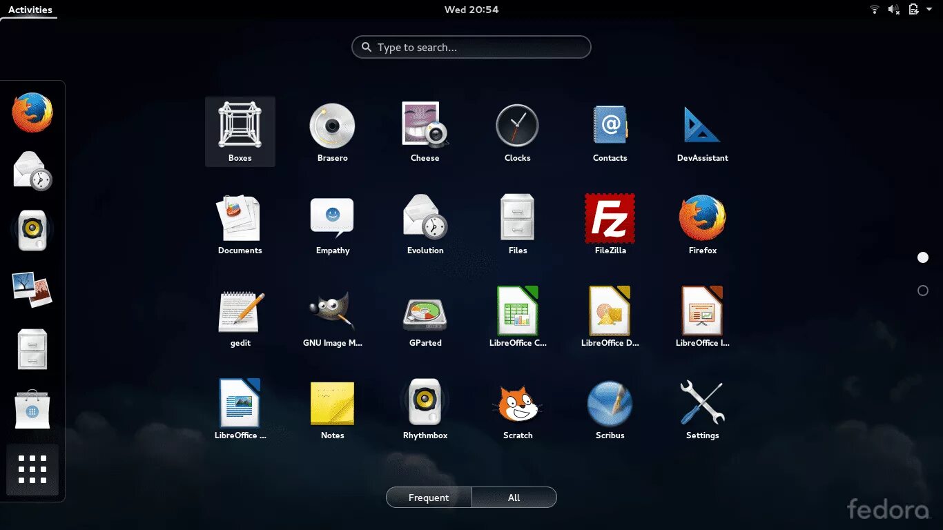Launch Rhythmbox speaker icon in dash
The height and width of the screenshot is (530, 943).
[32, 230]
